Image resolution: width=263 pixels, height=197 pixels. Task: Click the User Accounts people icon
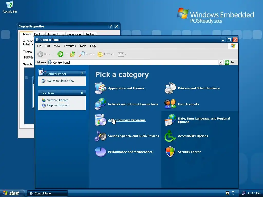(x=170, y=104)
